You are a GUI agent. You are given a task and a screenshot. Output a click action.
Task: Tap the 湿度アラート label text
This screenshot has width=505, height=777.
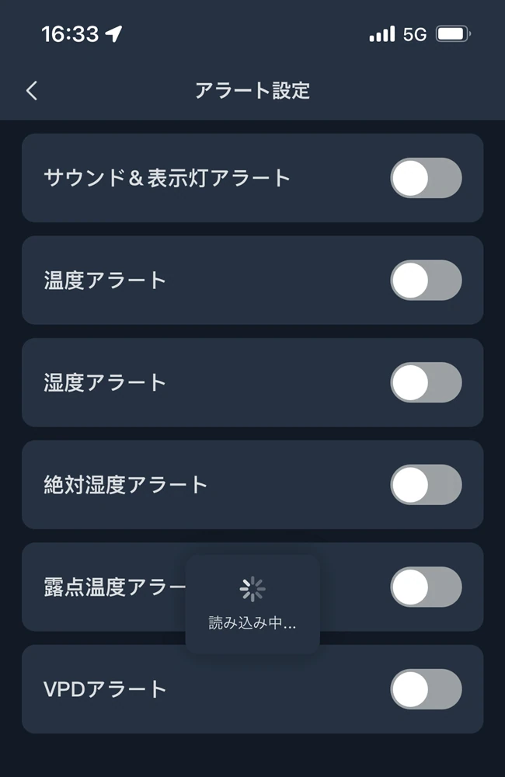pyautogui.click(x=106, y=382)
